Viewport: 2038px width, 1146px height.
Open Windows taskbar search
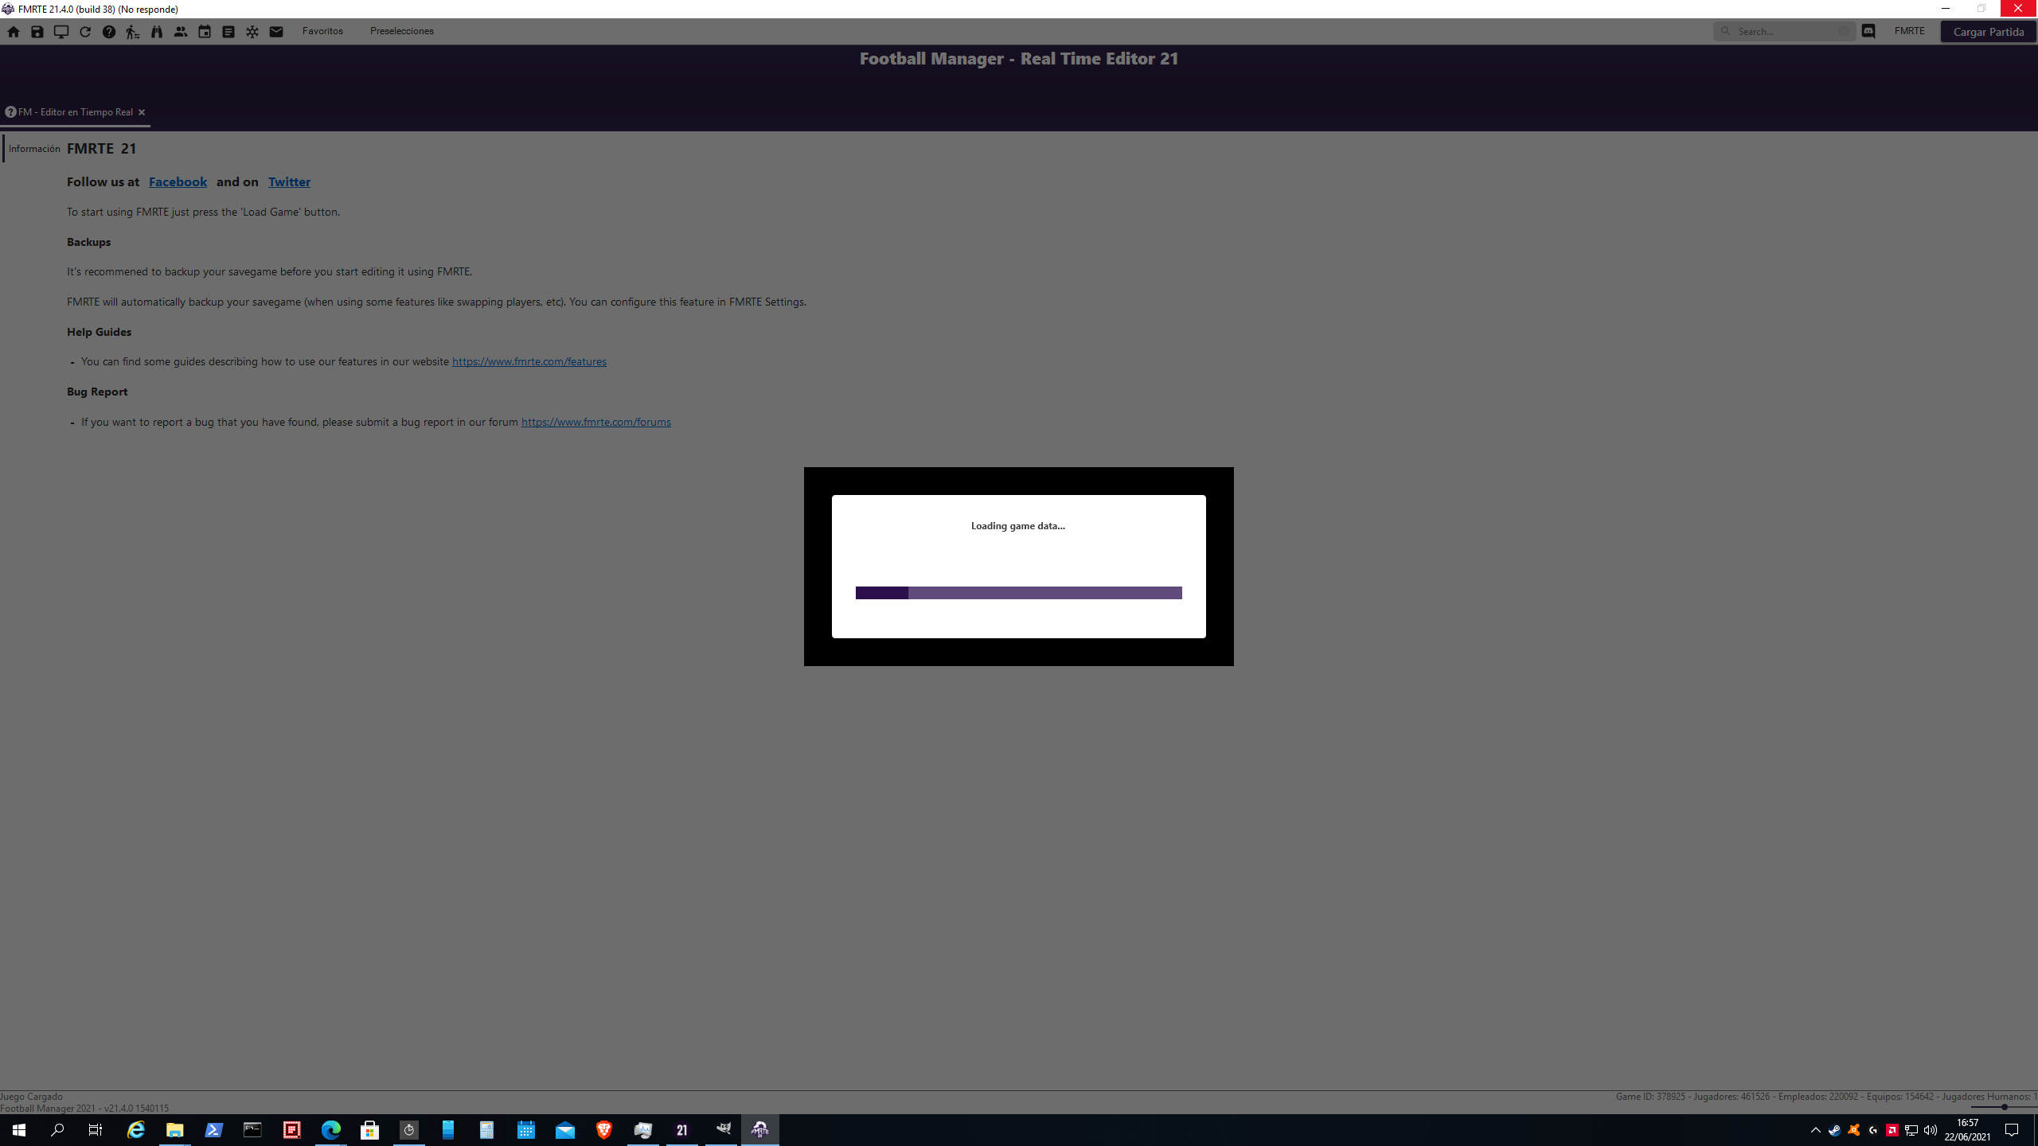point(57,1130)
